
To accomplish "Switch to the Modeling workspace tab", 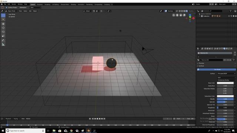I will [40, 4].
